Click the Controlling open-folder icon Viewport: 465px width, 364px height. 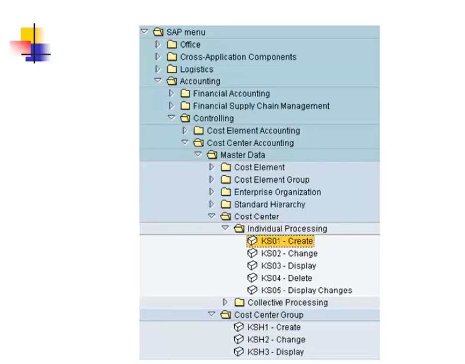coord(185,118)
